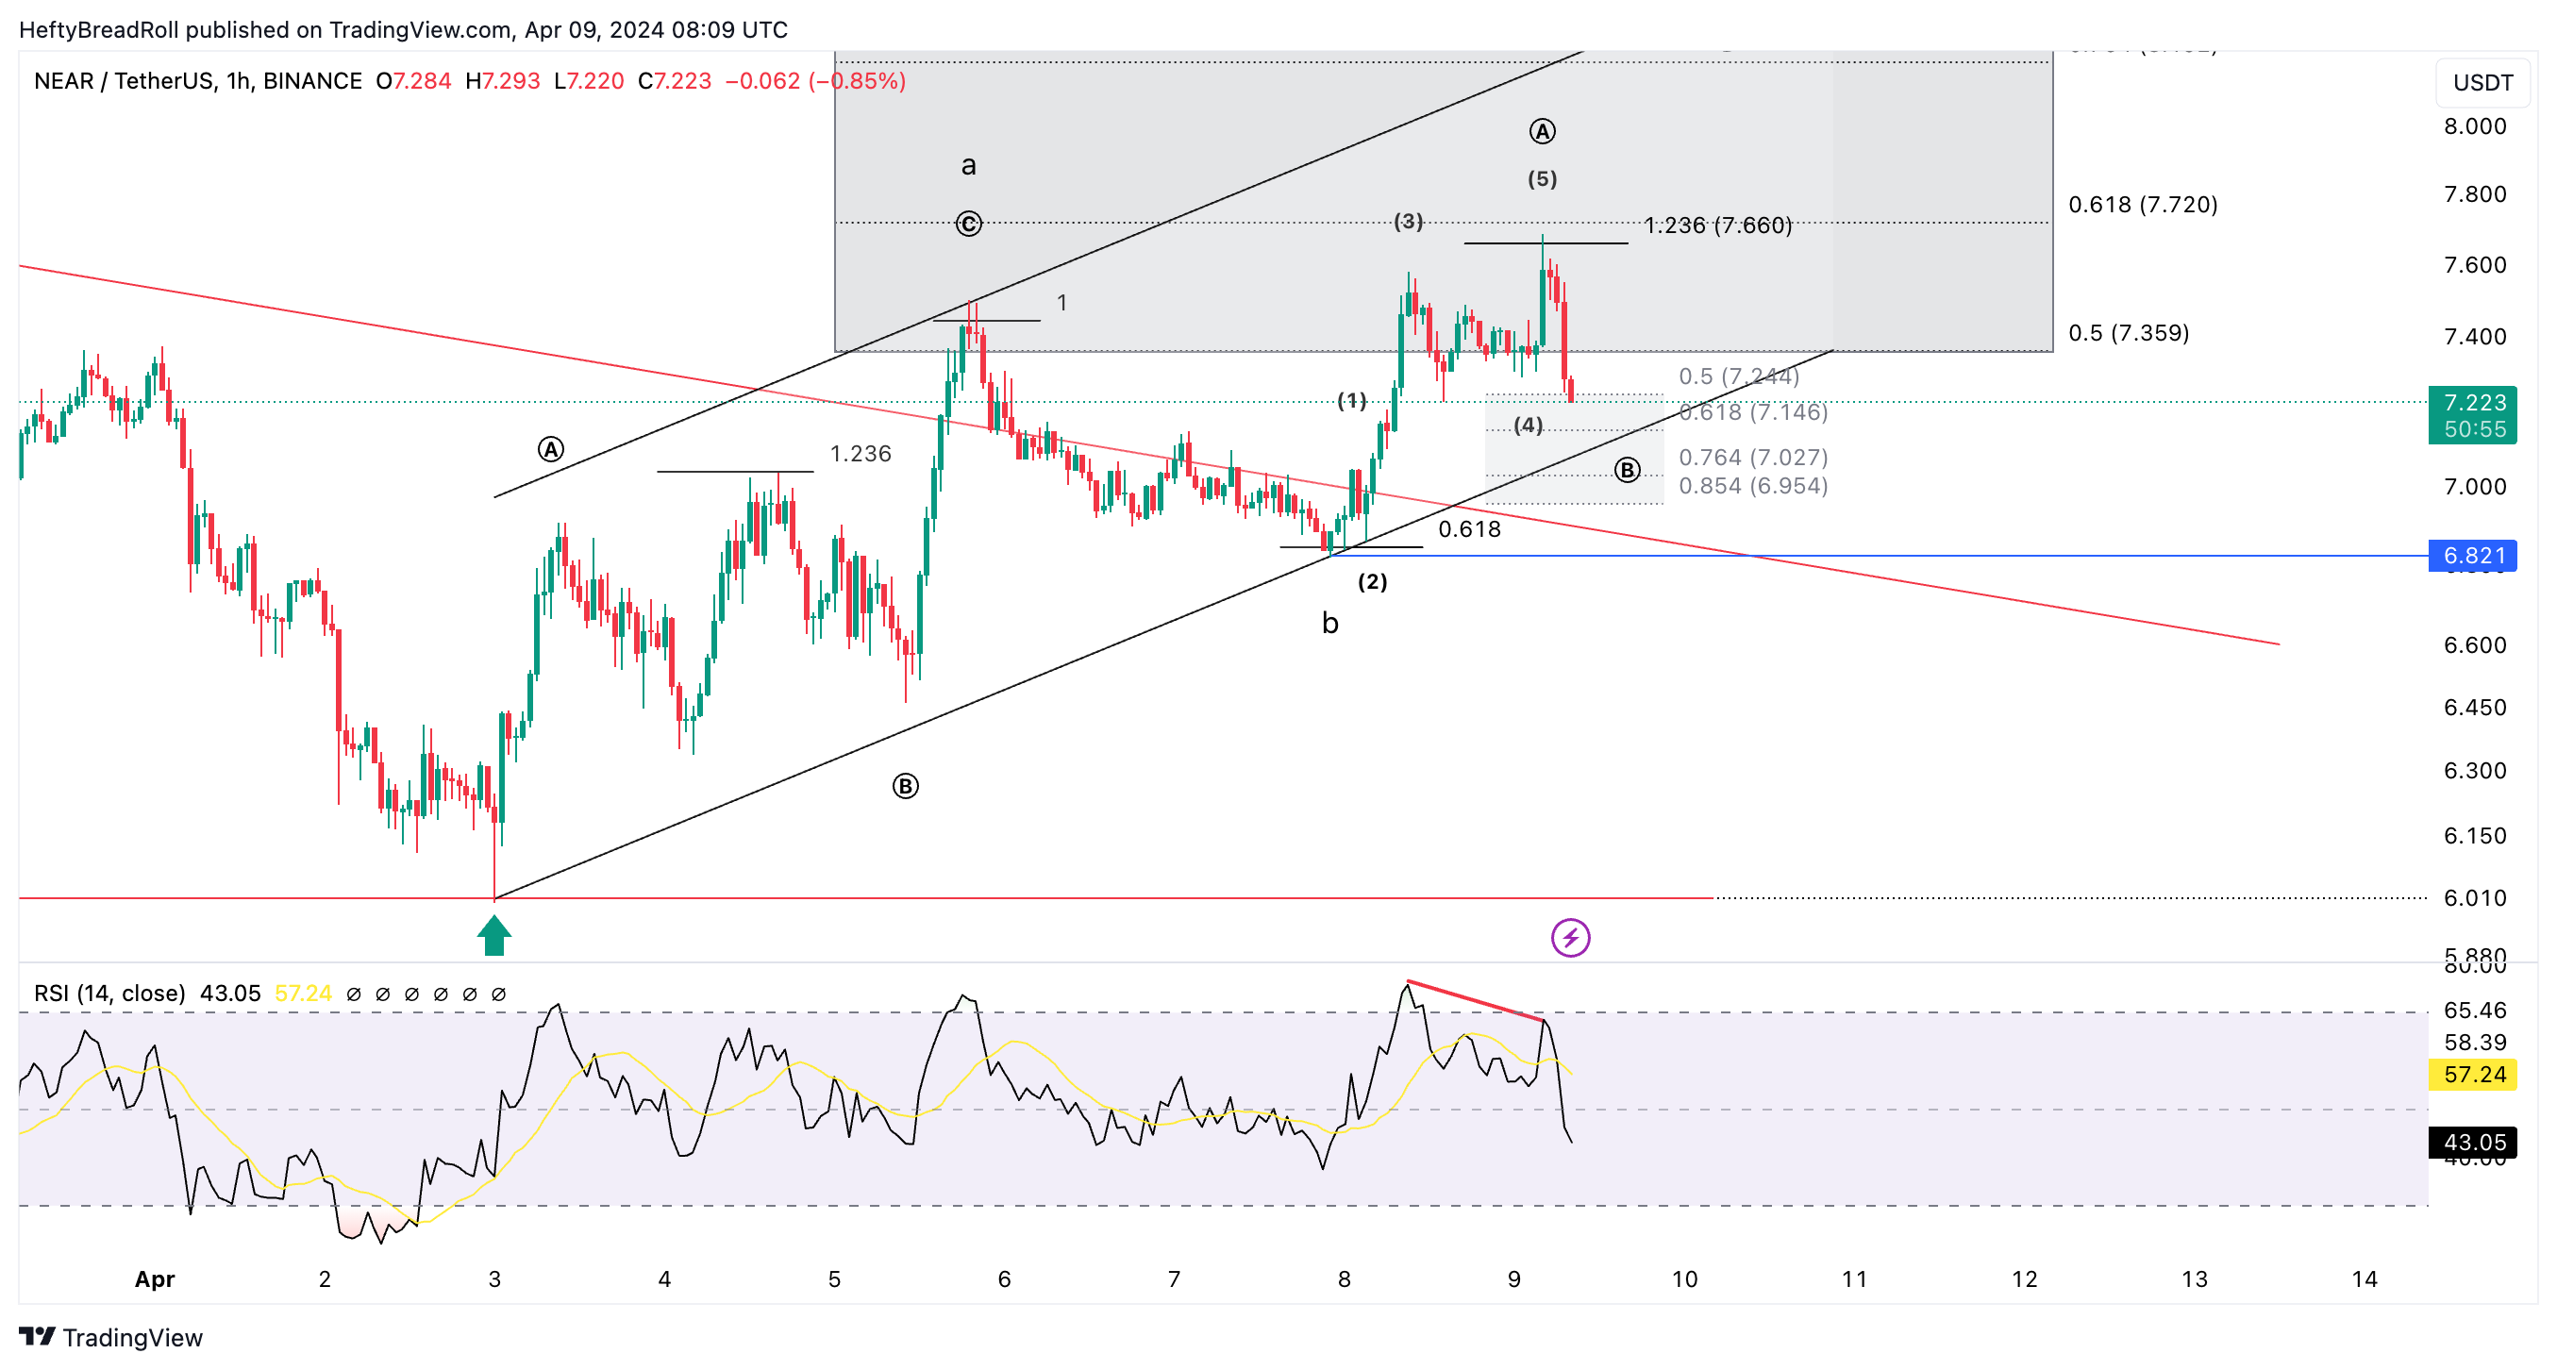Click the 6.600 price axis label
The image size is (2557, 1370).
pos(2475,645)
